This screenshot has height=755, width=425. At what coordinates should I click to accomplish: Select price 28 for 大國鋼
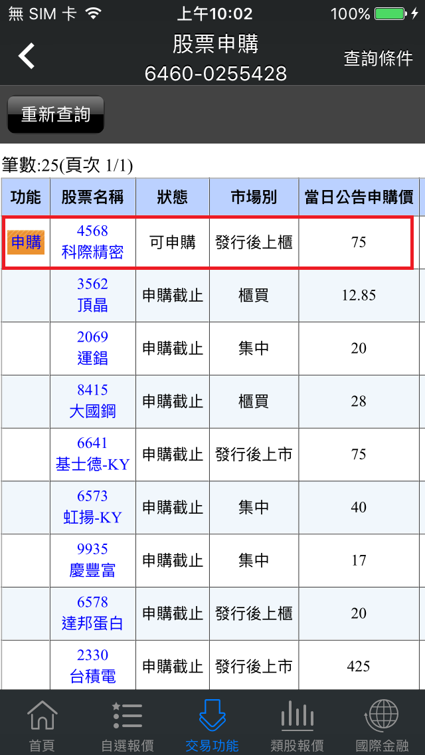pyautogui.click(x=359, y=401)
